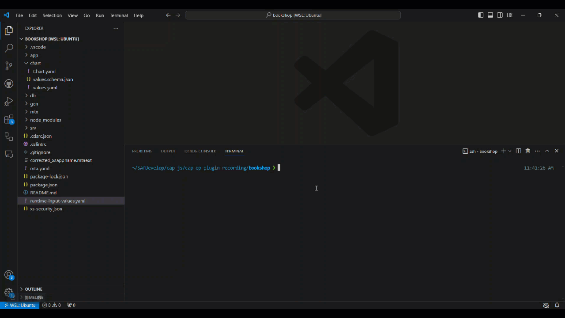This screenshot has width=565, height=318.
Task: Open the Explorer view in activity bar
Action: point(9,31)
